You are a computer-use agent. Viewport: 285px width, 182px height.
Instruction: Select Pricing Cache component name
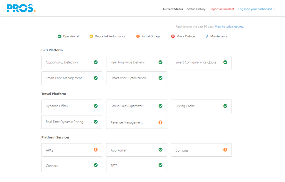pos(185,106)
